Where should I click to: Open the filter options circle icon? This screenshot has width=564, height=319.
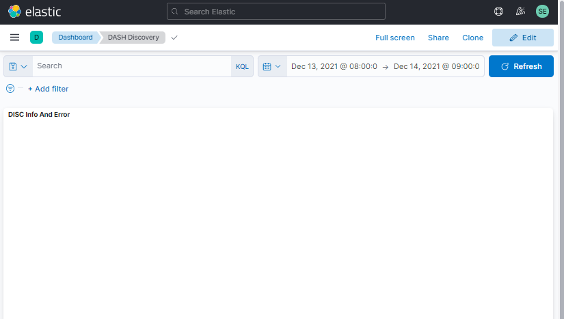[x=10, y=88]
